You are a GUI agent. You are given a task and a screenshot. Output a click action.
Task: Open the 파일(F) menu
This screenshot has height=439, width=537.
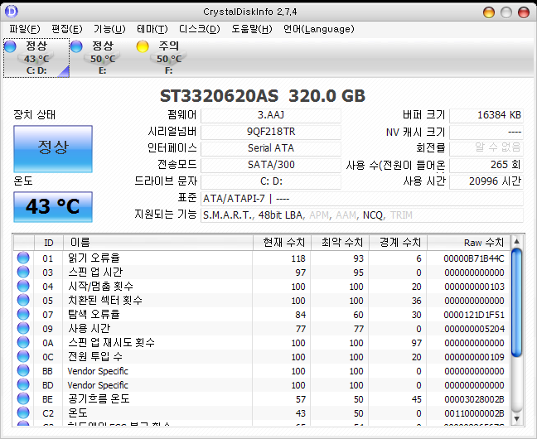[x=25, y=29]
